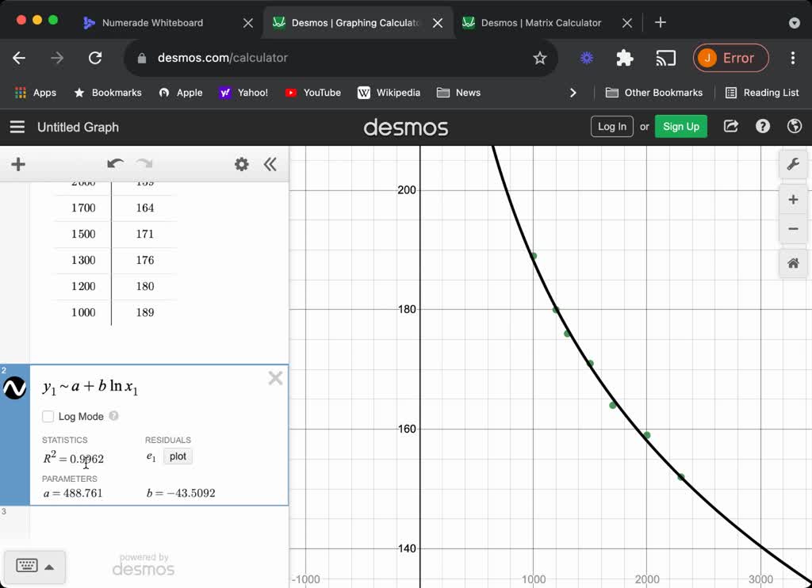Open expression list settings gear
This screenshot has width=812, height=588.
click(x=242, y=164)
